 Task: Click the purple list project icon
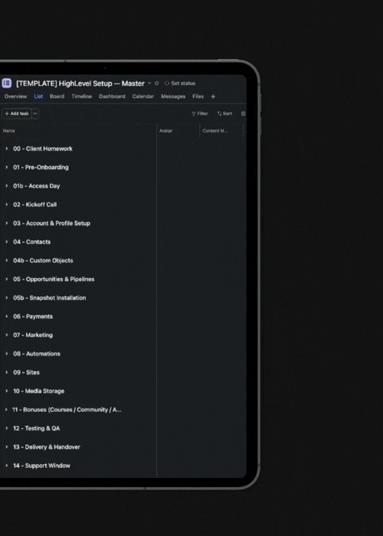[x=6, y=83]
